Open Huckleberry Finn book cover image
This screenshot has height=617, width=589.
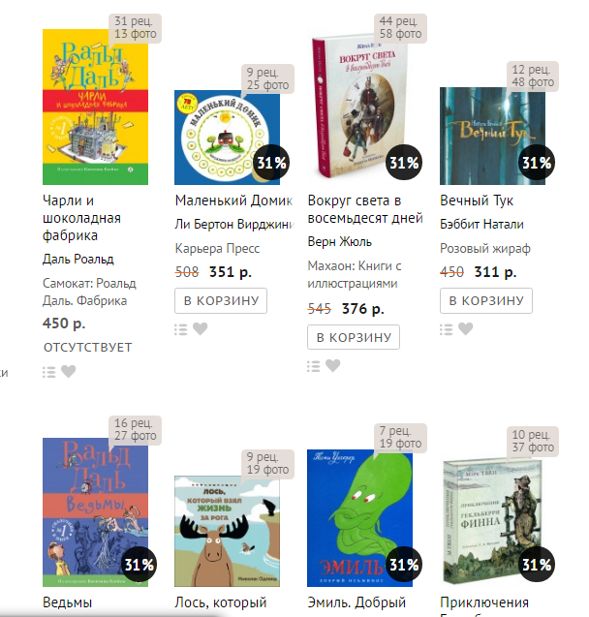(x=492, y=521)
